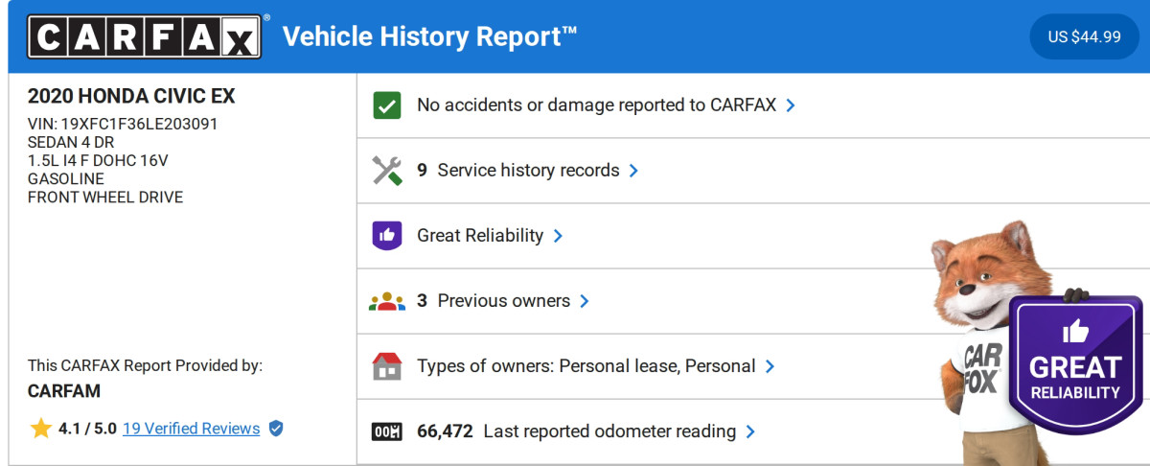1150x466 pixels.
Task: Open the 9 Service history records row
Action: tap(528, 171)
